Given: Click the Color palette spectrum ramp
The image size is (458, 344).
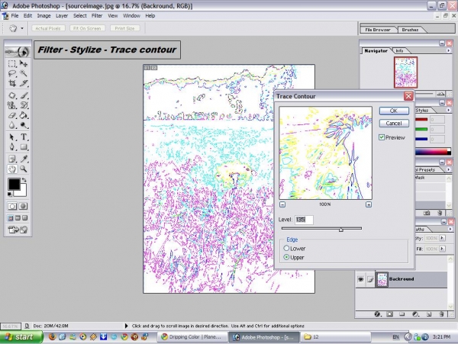Looking at the screenshot, I should tap(433, 152).
